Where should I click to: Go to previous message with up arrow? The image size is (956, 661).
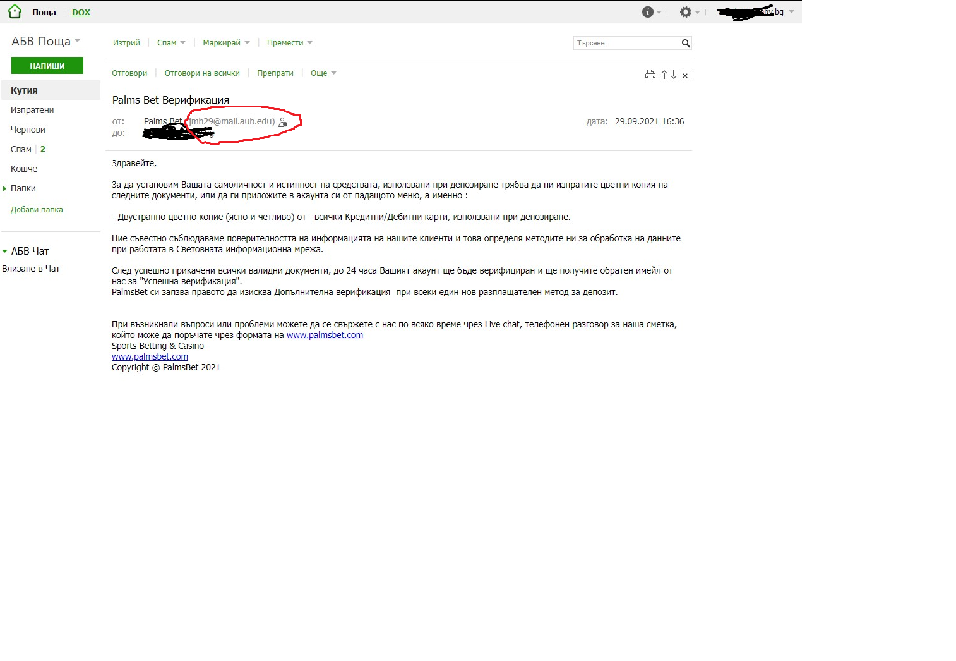tap(664, 75)
